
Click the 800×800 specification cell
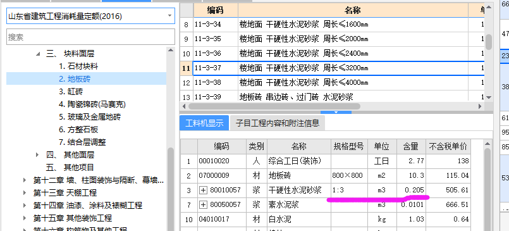click(349, 176)
